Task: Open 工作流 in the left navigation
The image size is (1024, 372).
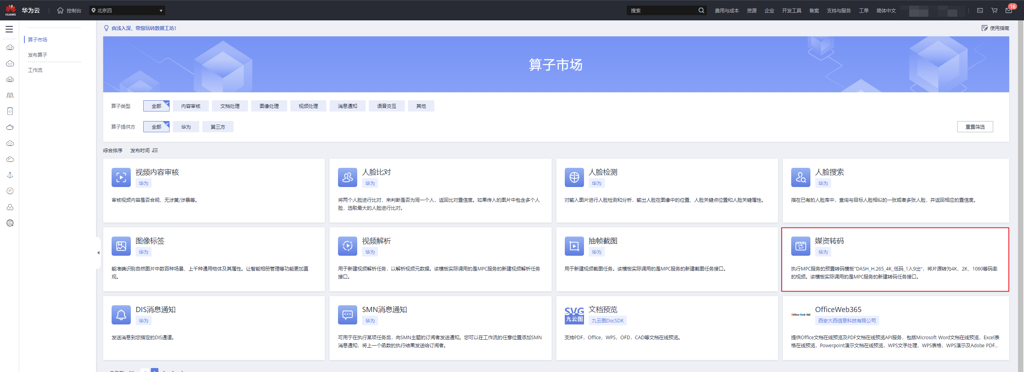Action: pos(35,70)
